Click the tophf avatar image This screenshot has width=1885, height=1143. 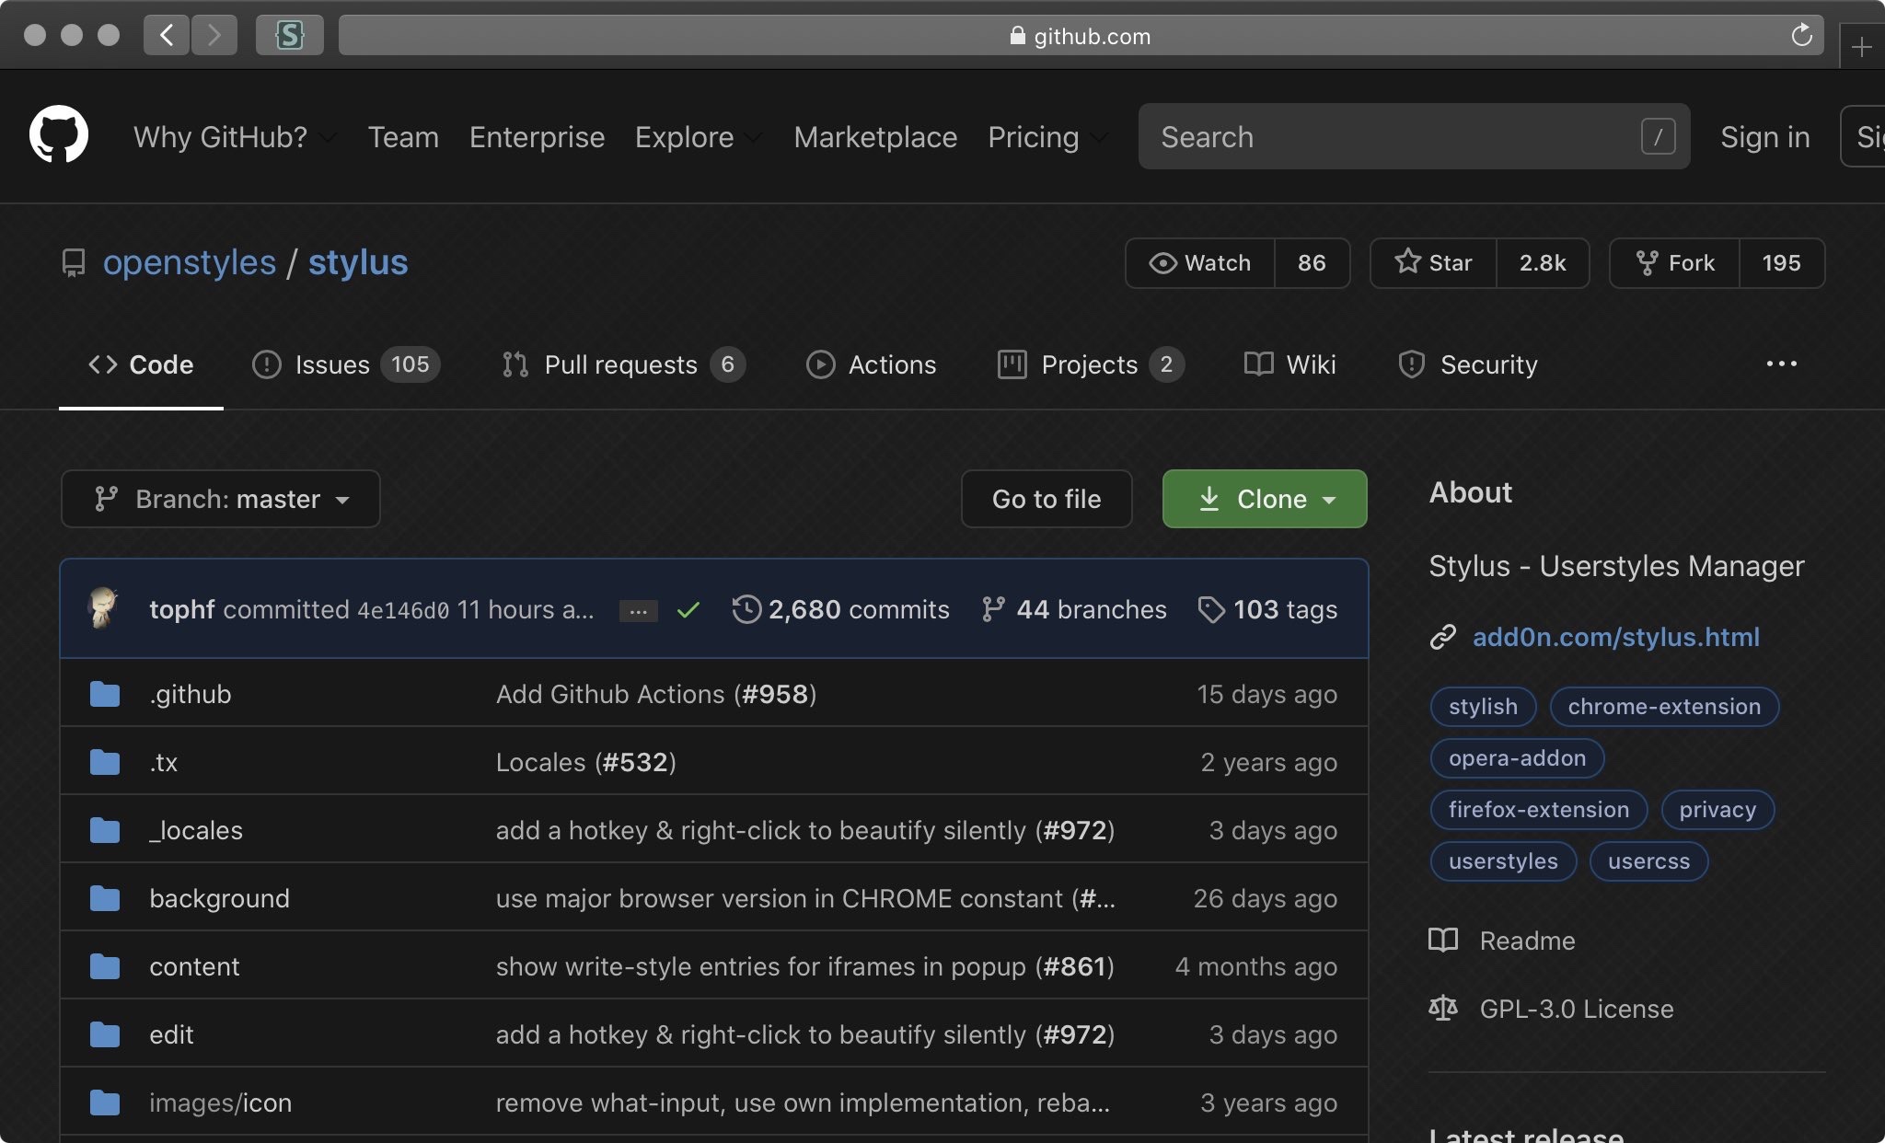point(103,608)
